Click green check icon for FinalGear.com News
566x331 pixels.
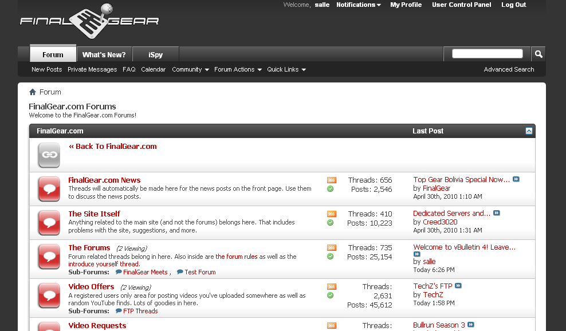click(x=331, y=189)
